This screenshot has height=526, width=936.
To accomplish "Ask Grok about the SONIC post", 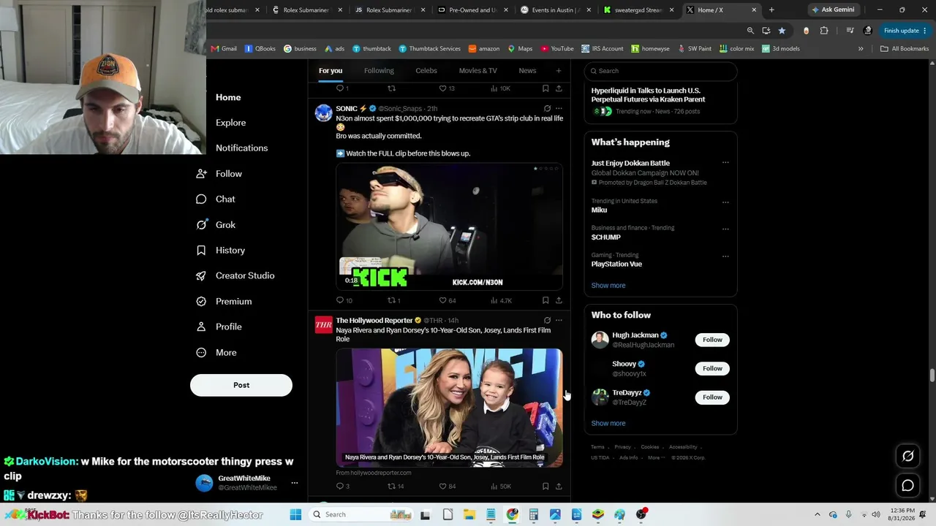I will coord(547,109).
